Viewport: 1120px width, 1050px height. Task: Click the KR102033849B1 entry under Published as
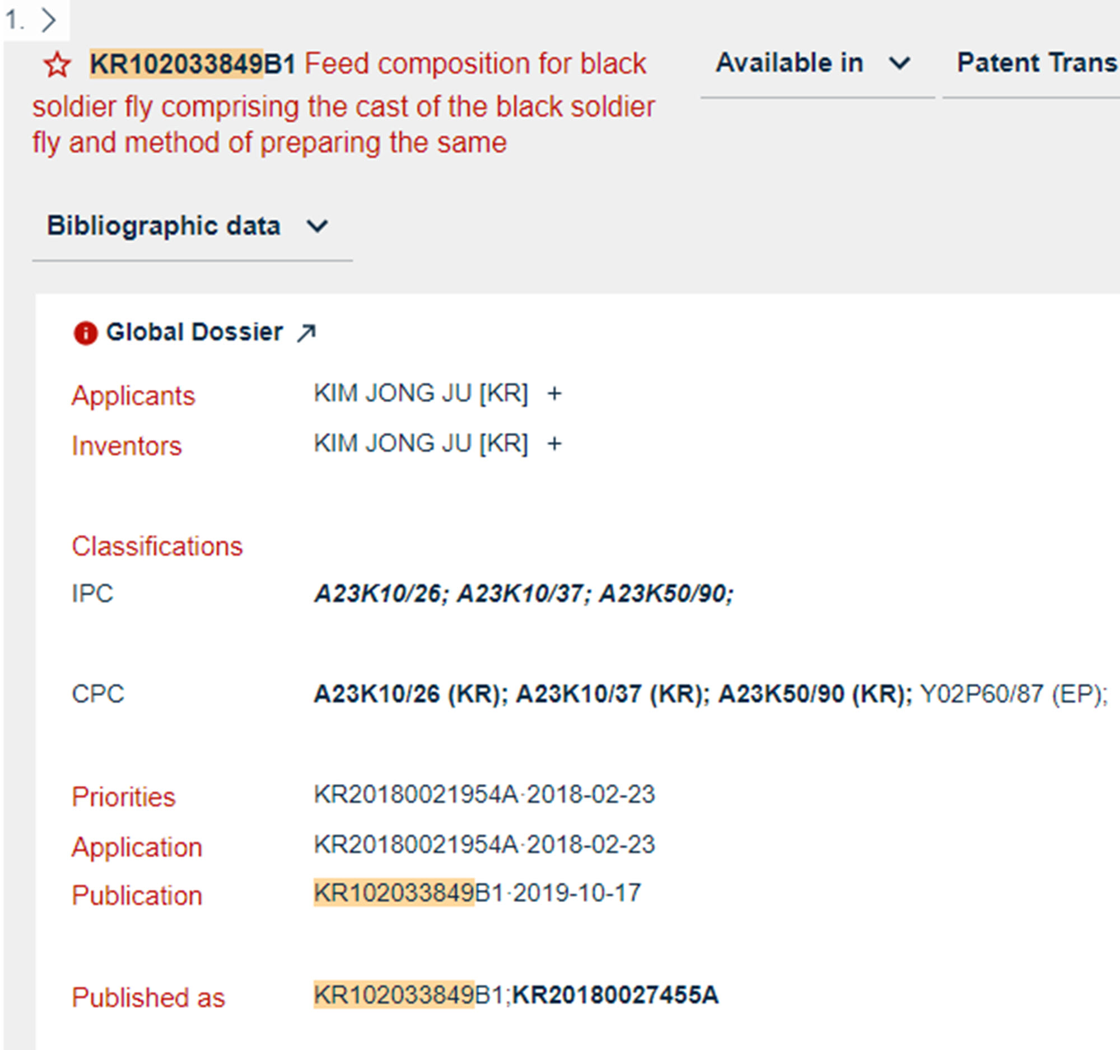(x=408, y=995)
